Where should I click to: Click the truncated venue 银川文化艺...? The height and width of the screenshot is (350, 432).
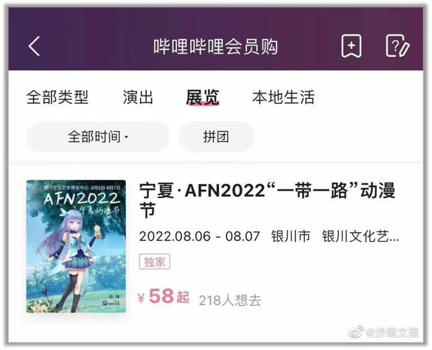(360, 236)
